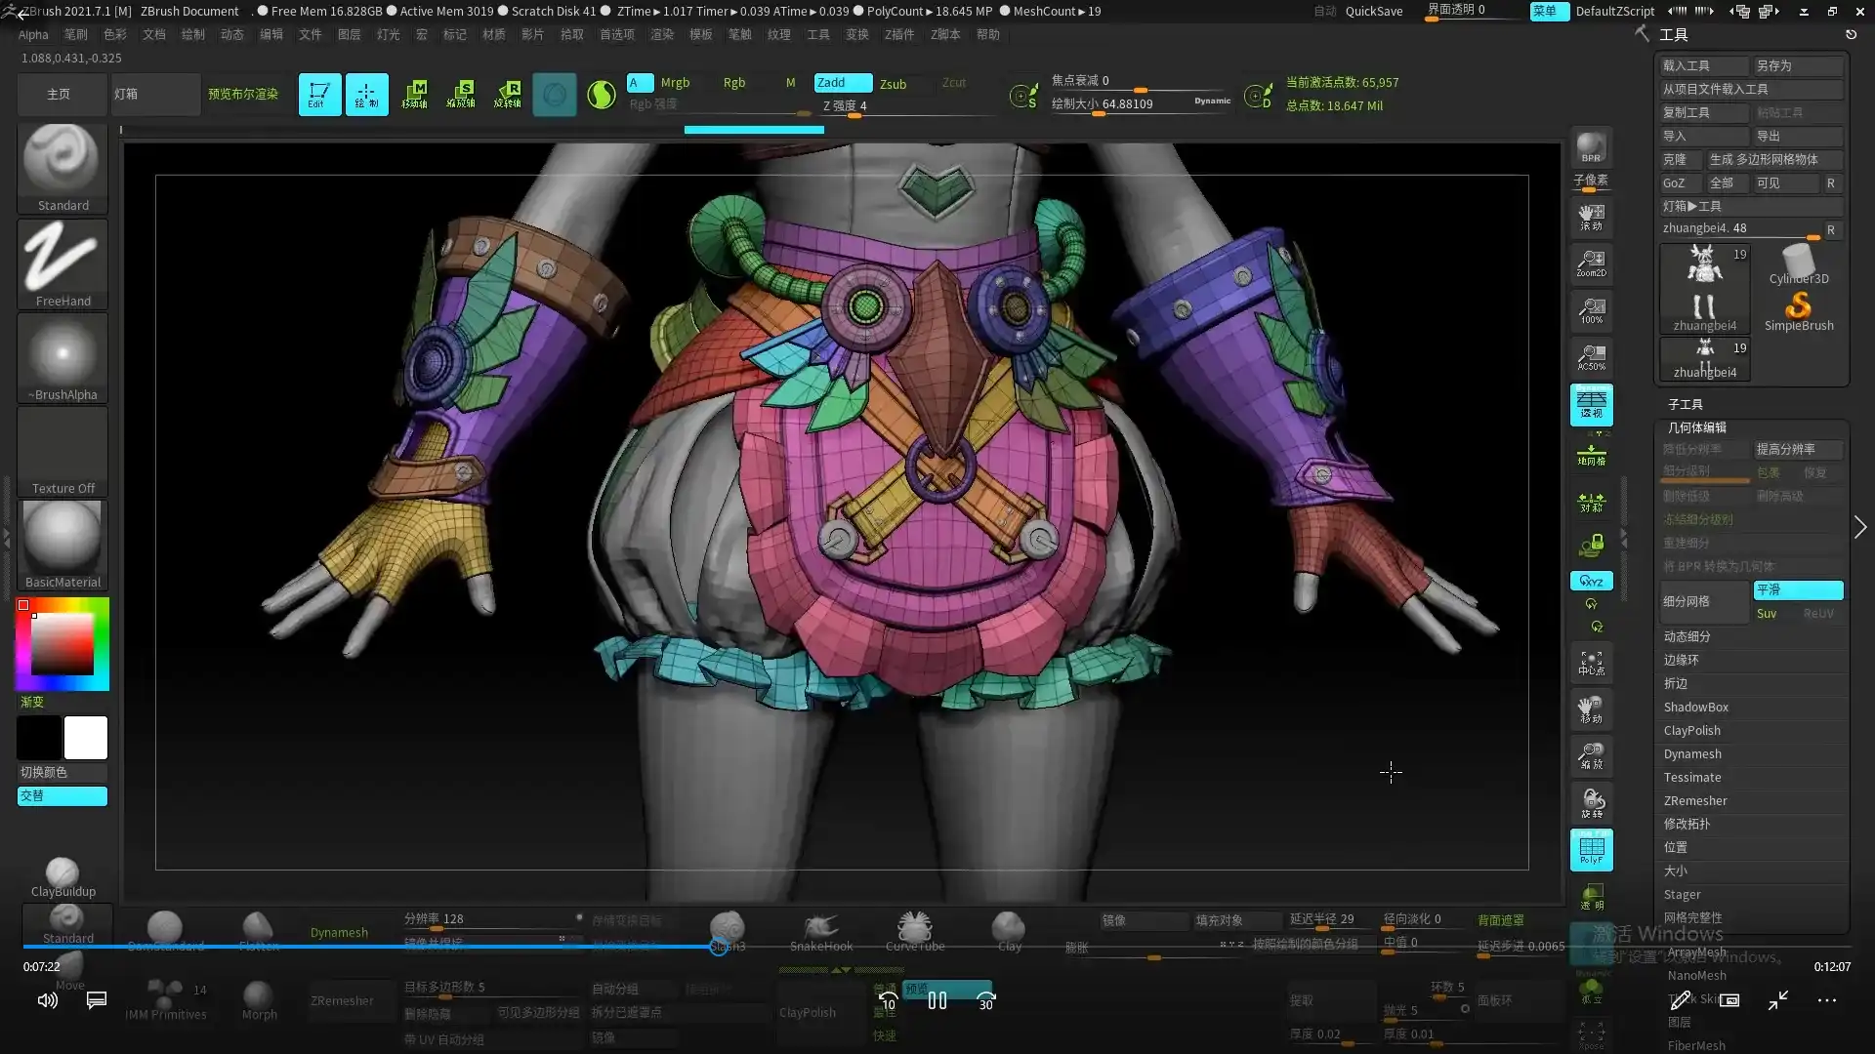Select the CurveTube brush
1875x1054 pixels.
[913, 927]
